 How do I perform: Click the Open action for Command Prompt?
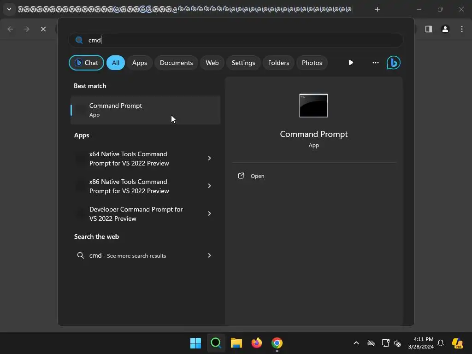click(251, 176)
